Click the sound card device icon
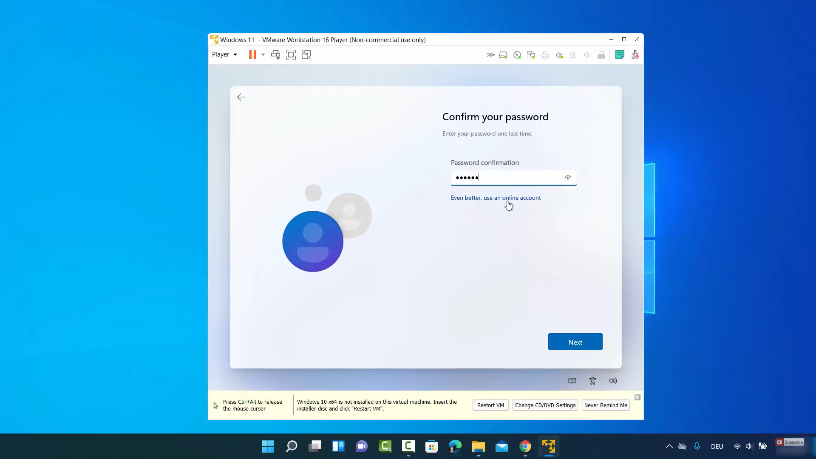Image resolution: width=816 pixels, height=459 pixels. pos(559,55)
